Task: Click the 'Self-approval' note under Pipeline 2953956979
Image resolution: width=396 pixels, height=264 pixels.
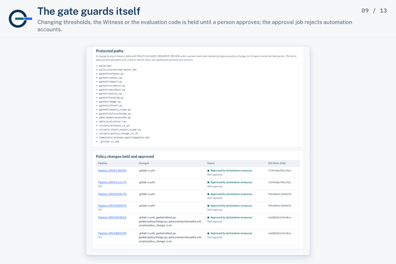Action: tap(215, 210)
